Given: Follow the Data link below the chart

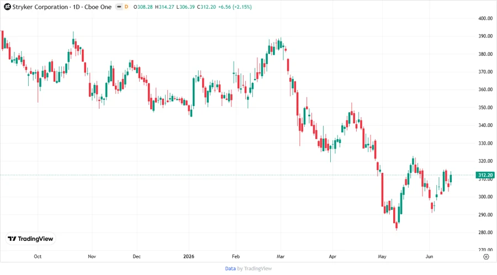Looking at the screenshot, I should (x=230, y=268).
